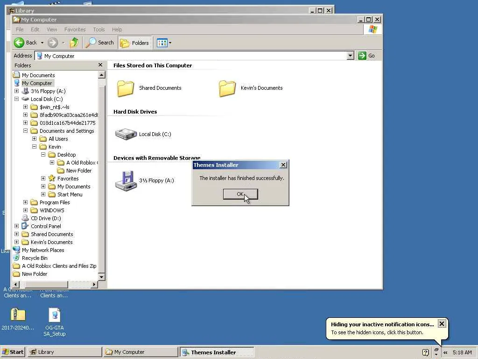Select New Folder under Desktop in tree

click(x=78, y=171)
